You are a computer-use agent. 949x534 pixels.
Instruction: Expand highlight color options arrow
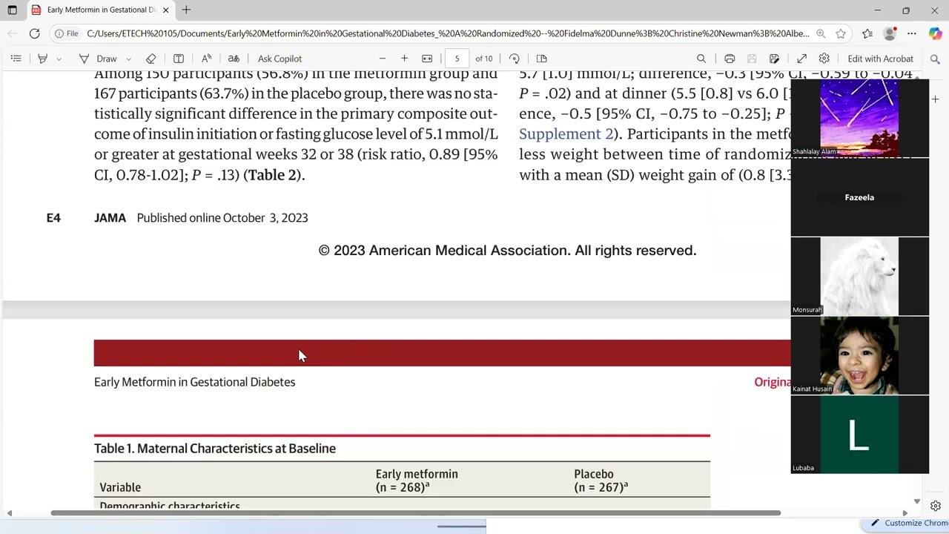coord(59,59)
